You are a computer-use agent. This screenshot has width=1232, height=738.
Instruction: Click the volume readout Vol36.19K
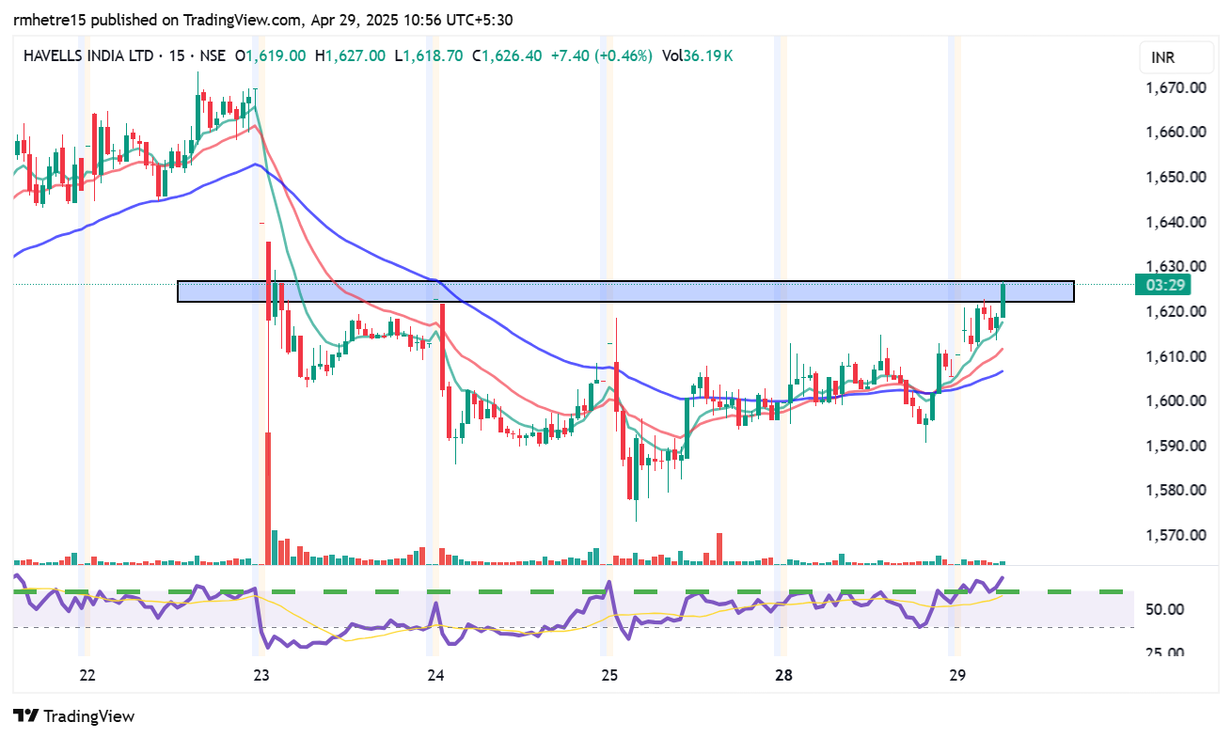pos(697,55)
